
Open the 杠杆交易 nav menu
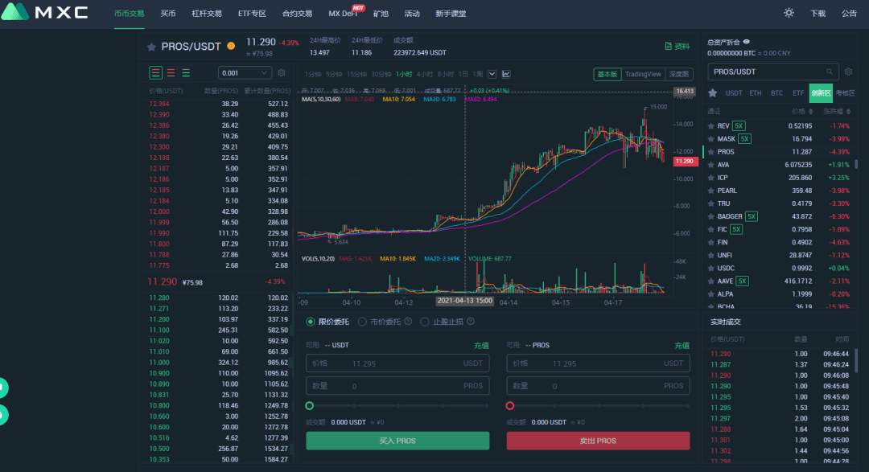click(x=207, y=14)
